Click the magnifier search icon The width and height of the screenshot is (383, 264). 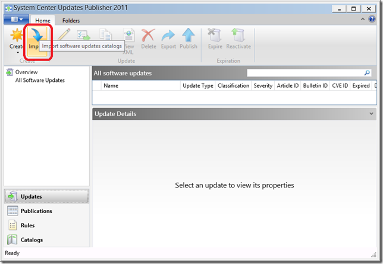tap(367, 73)
